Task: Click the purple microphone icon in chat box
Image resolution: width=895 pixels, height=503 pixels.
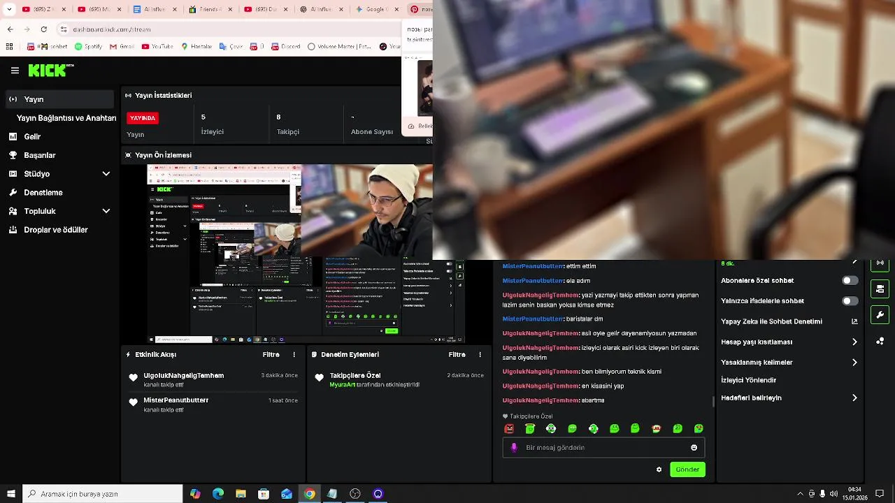Action: pos(514,448)
